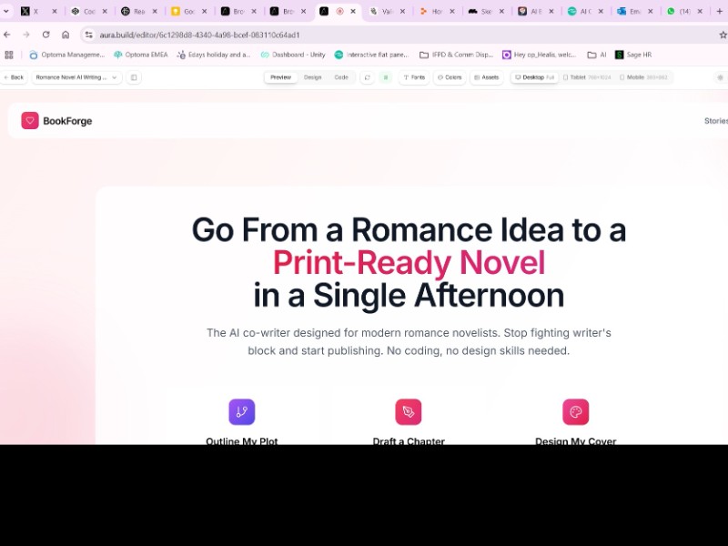Switch to the Code tab
Screen dimensions: 728x546
(341, 77)
